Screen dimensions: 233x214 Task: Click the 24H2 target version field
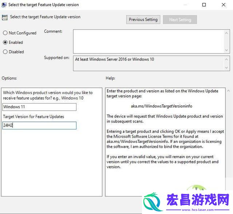(39, 125)
